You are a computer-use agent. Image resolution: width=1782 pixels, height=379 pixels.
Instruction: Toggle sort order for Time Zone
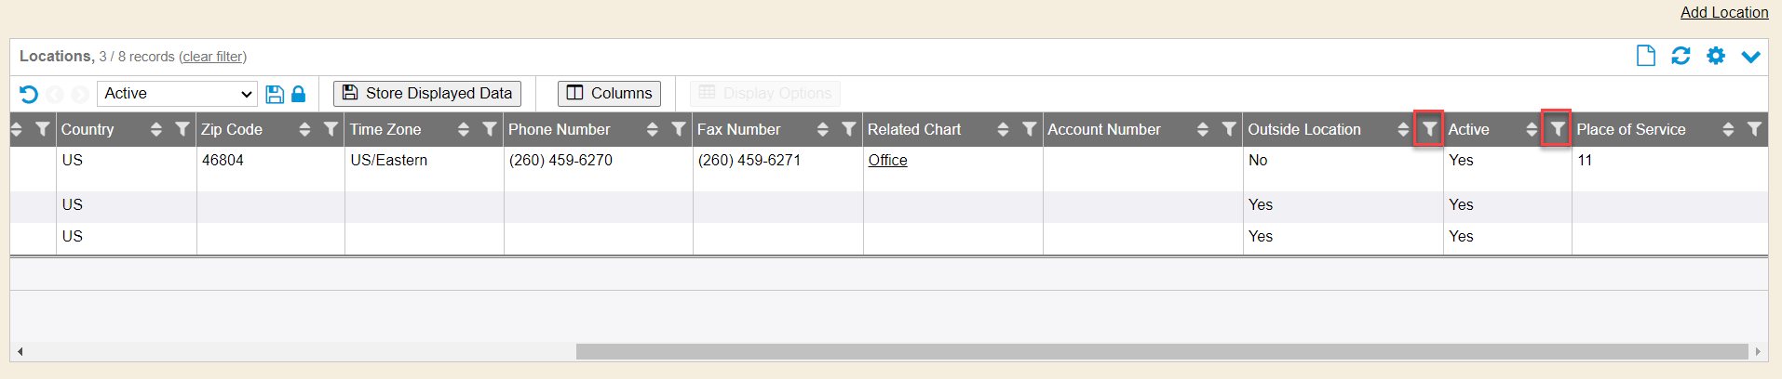(464, 129)
